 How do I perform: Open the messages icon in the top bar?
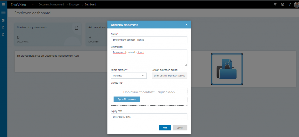275,4
